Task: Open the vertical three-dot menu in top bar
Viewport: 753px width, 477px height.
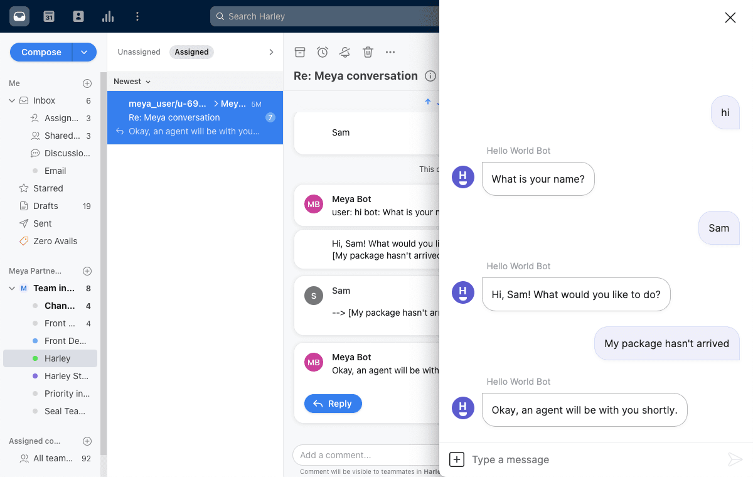Action: [137, 16]
